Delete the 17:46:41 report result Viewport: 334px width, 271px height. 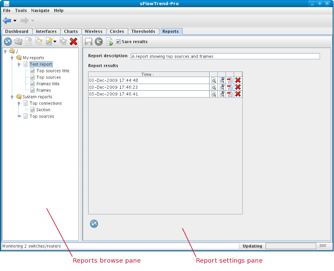tap(238, 94)
